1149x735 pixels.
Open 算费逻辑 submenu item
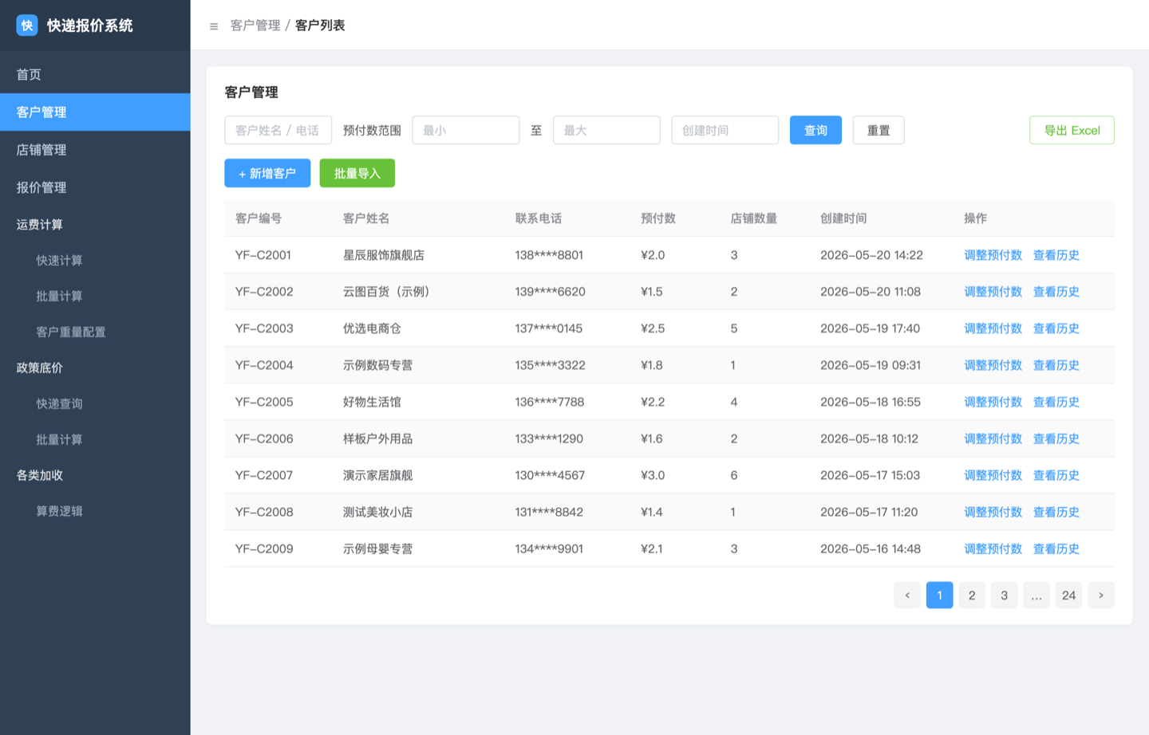coord(95,511)
